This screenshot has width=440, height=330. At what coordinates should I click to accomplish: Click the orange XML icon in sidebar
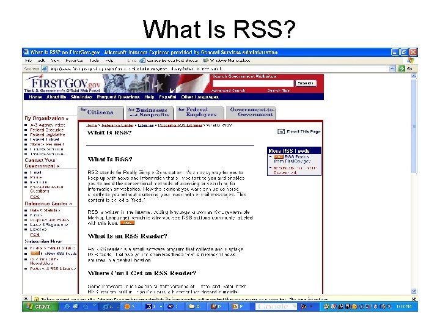[x=35, y=254]
